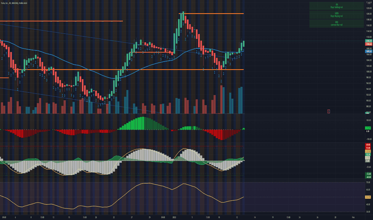Click the current Bar vol table cell

(x=337, y=23)
